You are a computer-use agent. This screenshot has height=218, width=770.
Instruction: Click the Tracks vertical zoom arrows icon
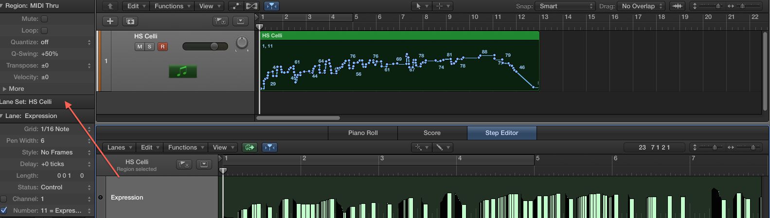[695, 6]
